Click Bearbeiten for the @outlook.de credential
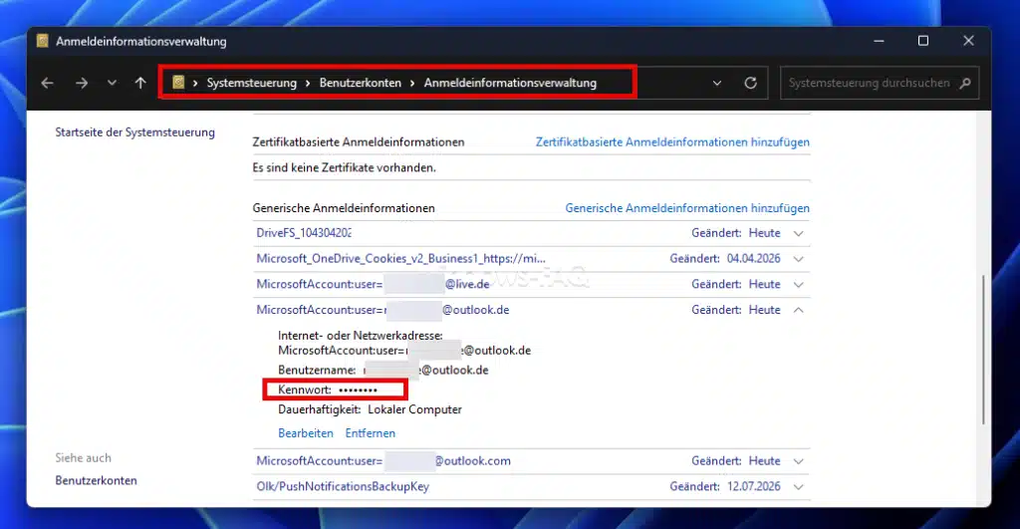 [306, 433]
